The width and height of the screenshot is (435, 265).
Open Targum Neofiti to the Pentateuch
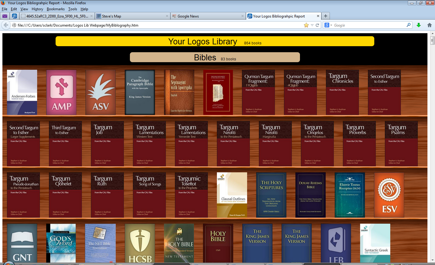tap(233, 144)
